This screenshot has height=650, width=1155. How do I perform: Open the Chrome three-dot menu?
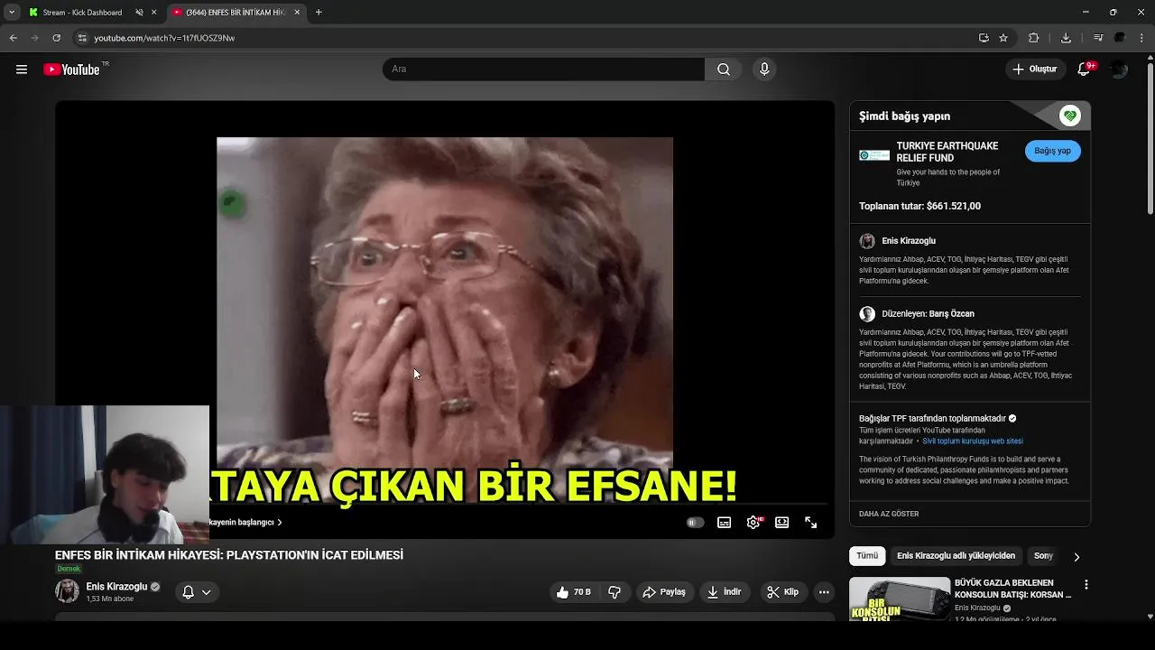click(1142, 38)
